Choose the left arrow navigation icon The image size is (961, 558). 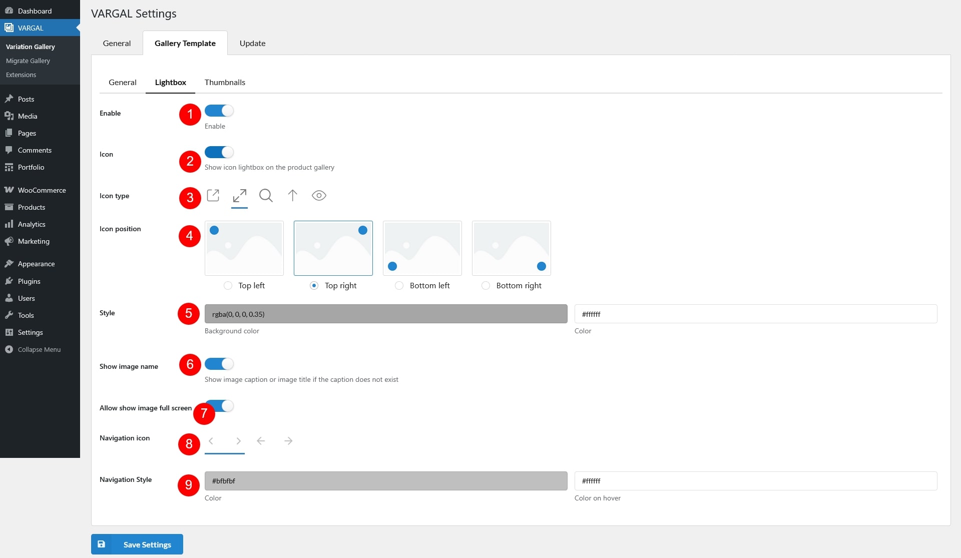pos(261,441)
